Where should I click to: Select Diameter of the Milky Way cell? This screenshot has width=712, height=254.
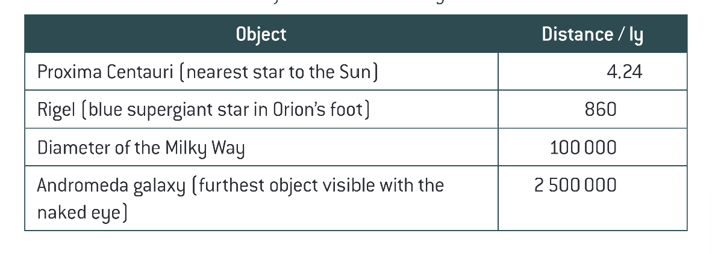point(261,148)
